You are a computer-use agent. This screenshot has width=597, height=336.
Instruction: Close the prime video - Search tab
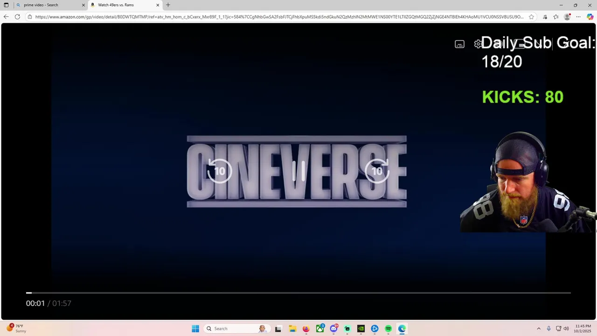(x=83, y=5)
